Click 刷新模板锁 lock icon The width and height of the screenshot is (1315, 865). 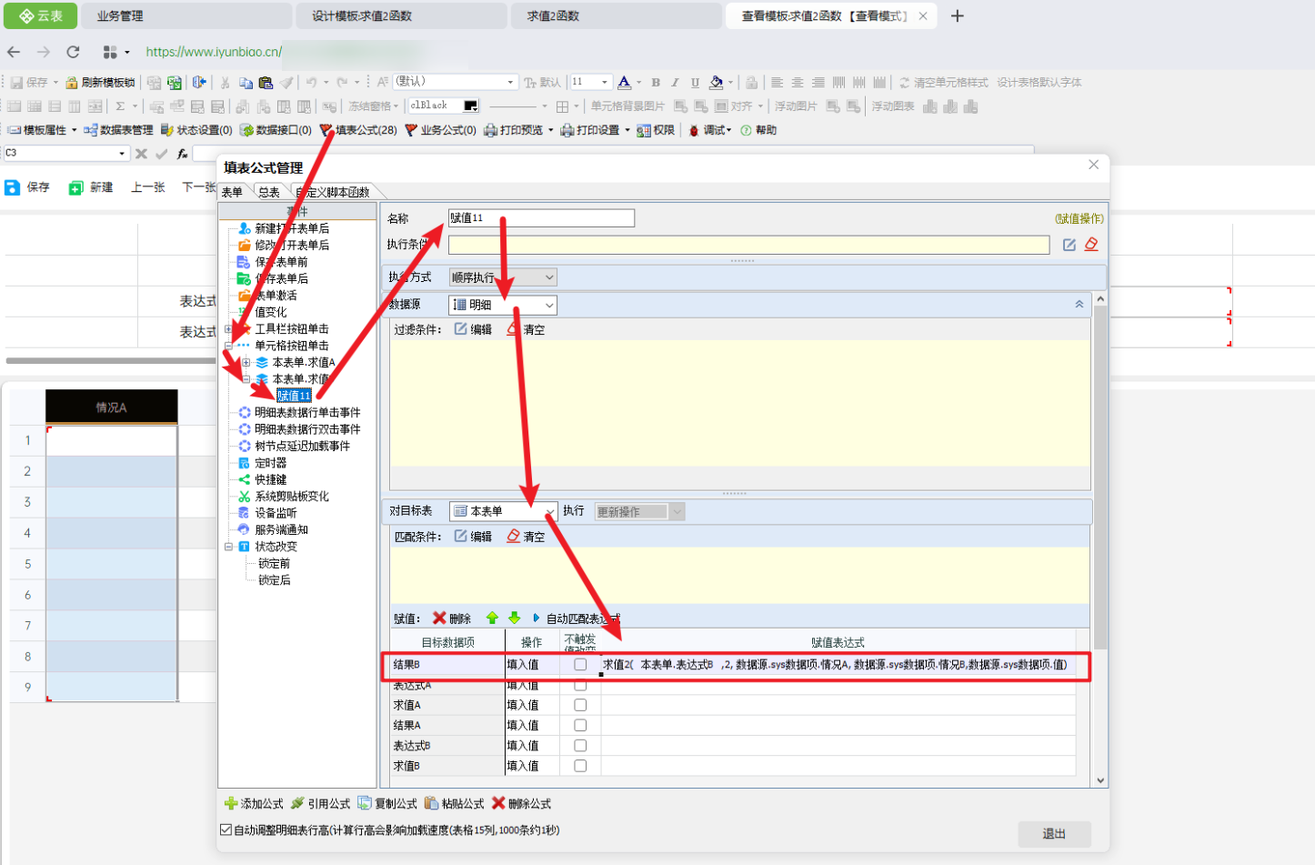tap(72, 82)
